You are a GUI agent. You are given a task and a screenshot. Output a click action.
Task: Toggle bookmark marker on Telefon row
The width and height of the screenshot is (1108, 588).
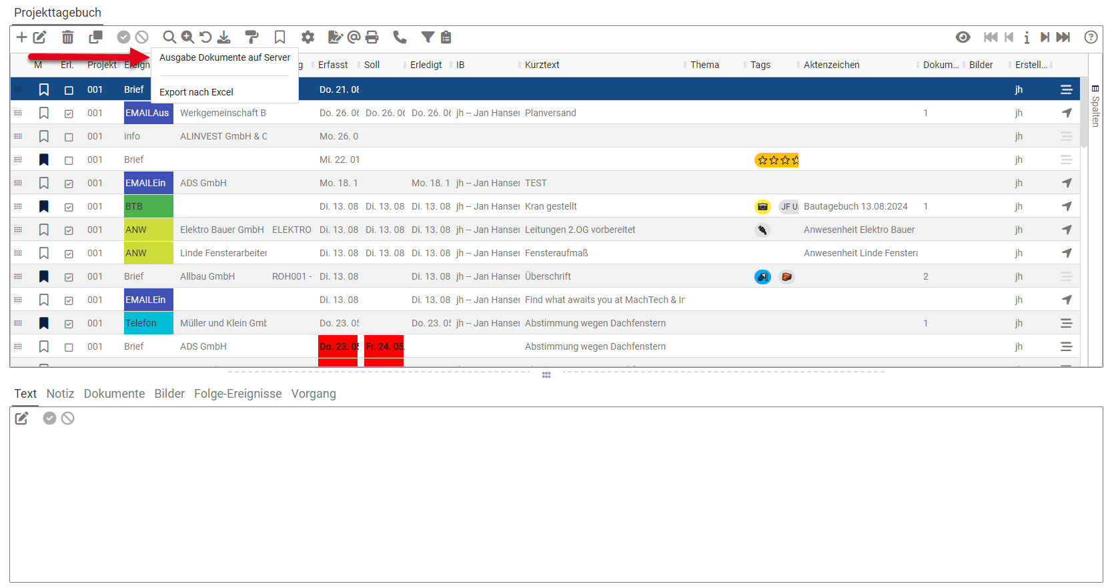tap(44, 323)
